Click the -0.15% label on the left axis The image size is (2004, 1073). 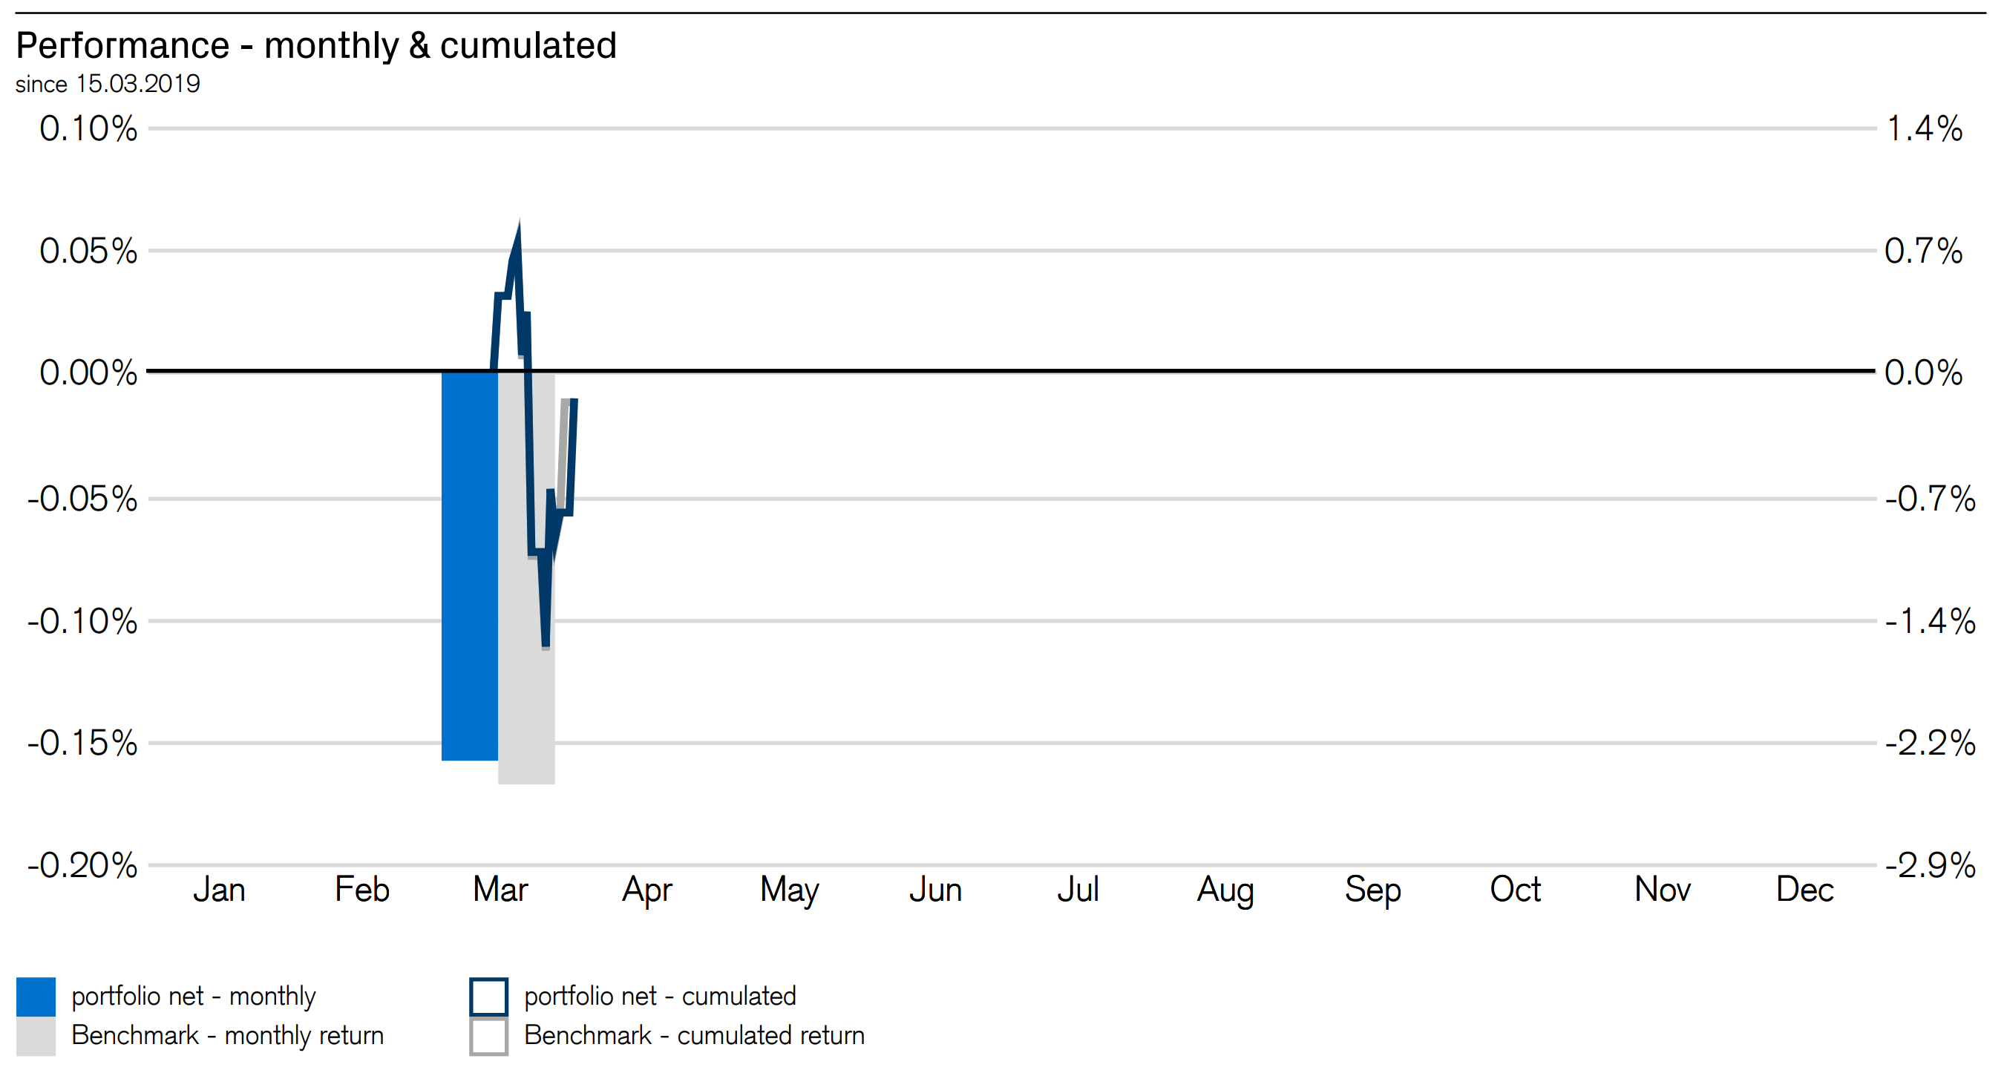pyautogui.click(x=82, y=744)
